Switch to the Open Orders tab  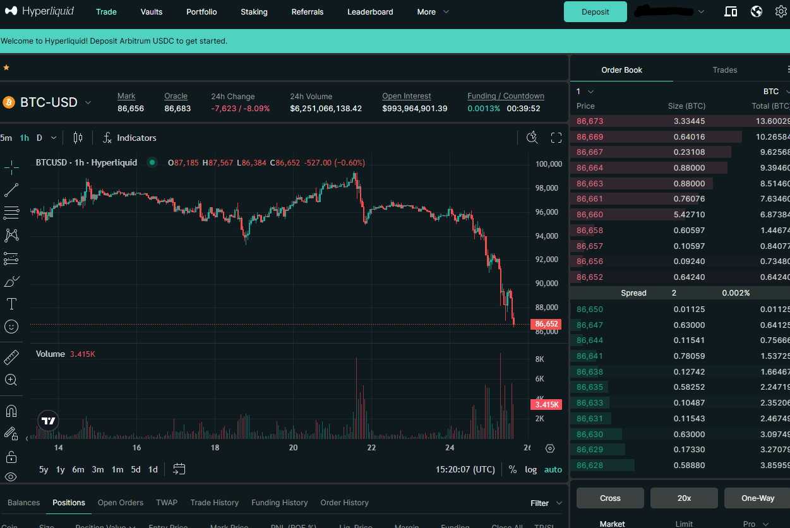[x=121, y=503]
